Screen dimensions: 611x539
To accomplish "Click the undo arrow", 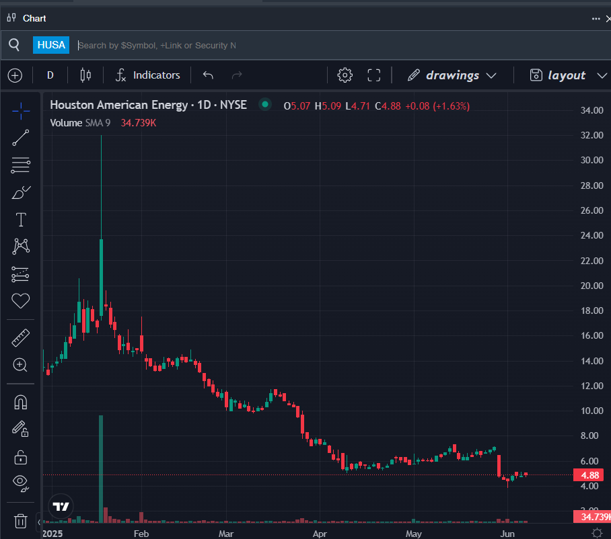I will tap(208, 75).
